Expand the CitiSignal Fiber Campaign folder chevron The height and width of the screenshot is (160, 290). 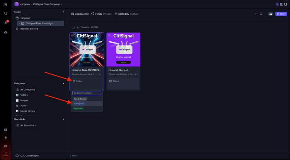(x=19, y=24)
